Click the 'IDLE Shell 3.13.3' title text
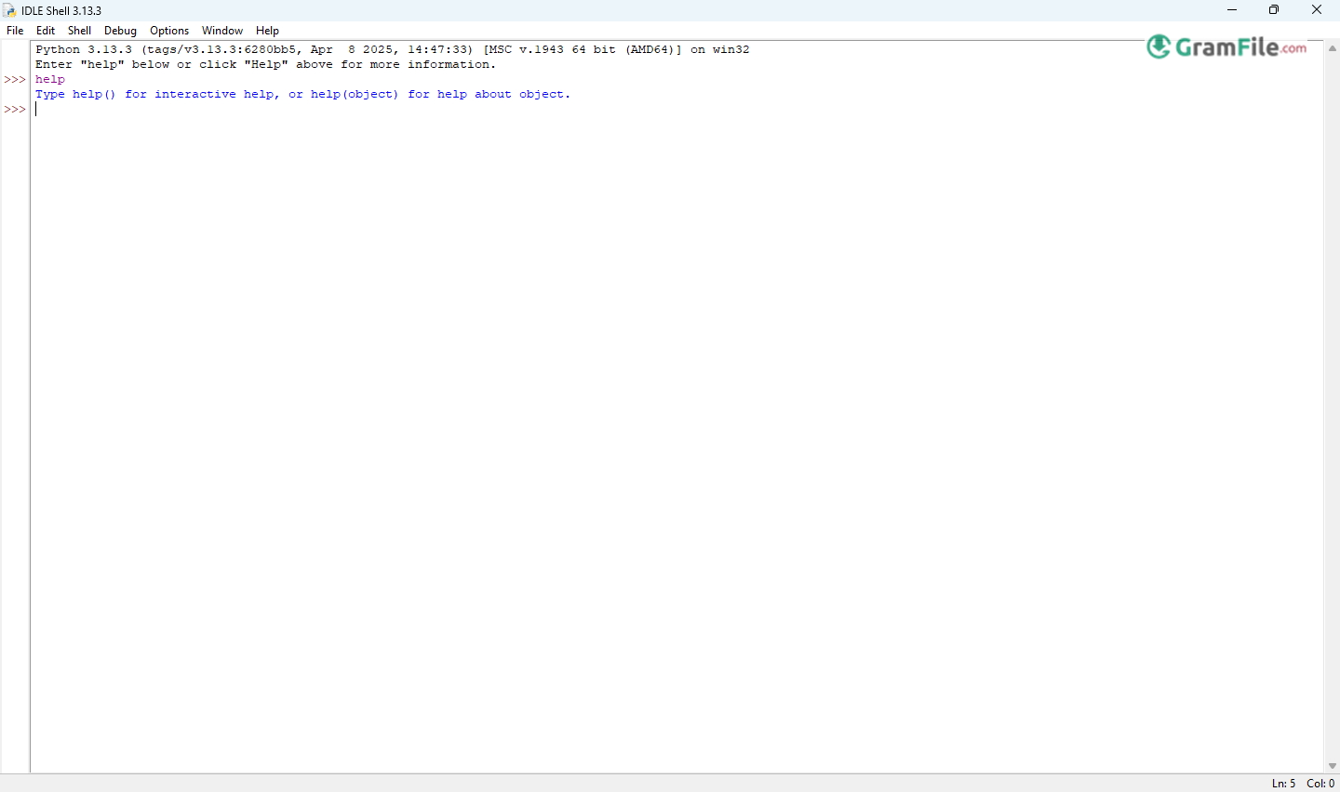Image resolution: width=1340 pixels, height=792 pixels. [61, 11]
